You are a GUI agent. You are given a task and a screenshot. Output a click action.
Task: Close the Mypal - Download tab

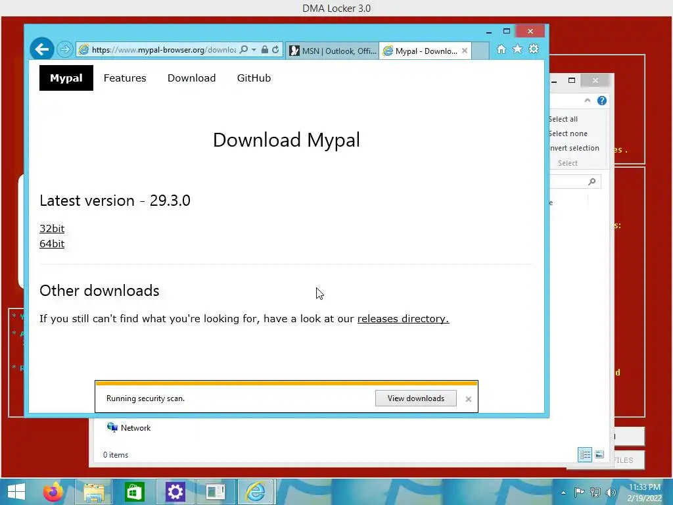tap(465, 51)
